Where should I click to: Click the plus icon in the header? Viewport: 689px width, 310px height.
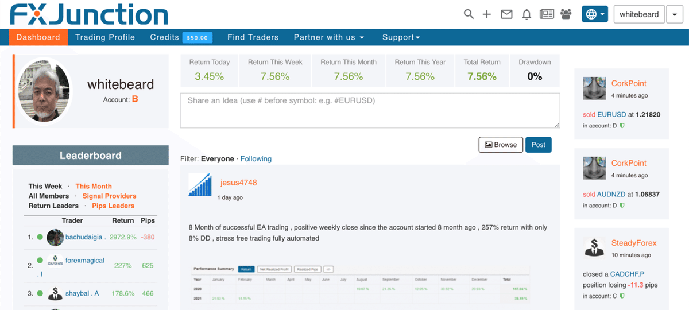pyautogui.click(x=487, y=14)
